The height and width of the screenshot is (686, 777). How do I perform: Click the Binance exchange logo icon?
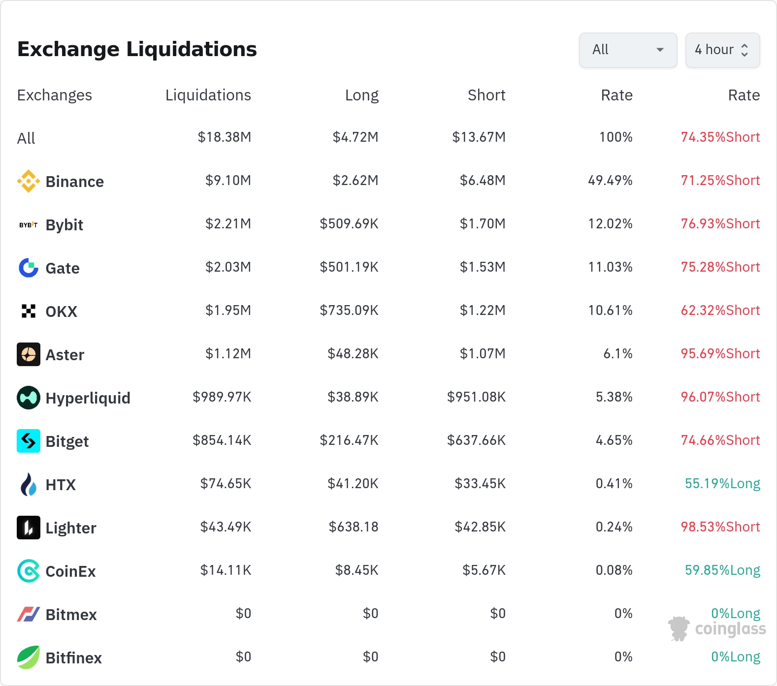(29, 181)
